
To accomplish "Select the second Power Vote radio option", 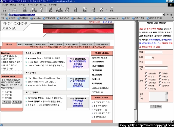I will coord(3,95).
